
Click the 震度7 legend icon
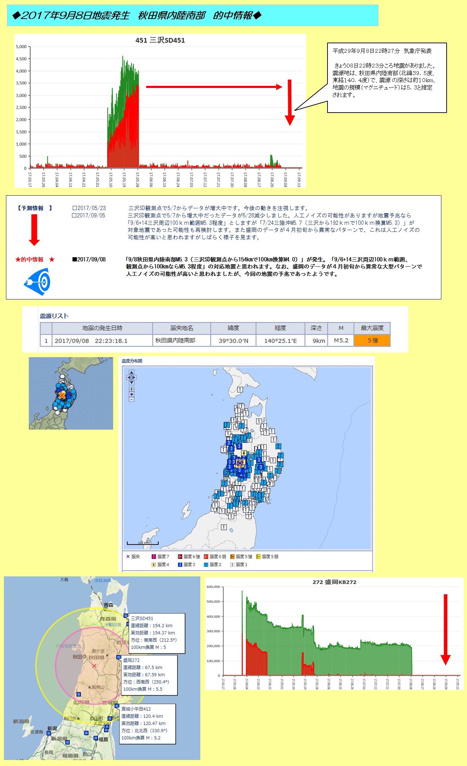coord(154,557)
